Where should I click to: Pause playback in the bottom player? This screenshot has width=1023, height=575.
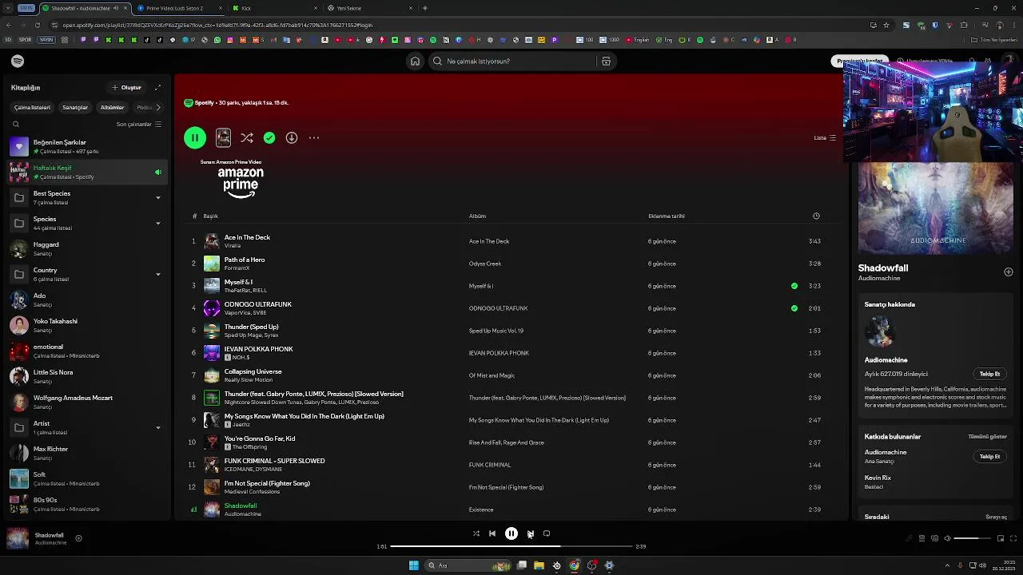[511, 533]
